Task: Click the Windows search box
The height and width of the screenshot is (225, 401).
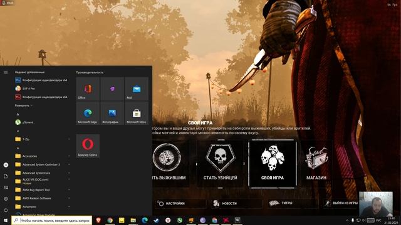Action: tap(51, 221)
